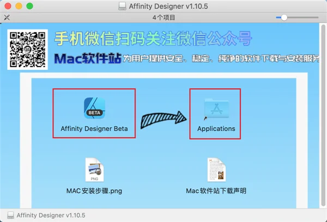Select the Affinity Designer Beta app icon
This screenshot has height=222, width=327.
(94, 108)
